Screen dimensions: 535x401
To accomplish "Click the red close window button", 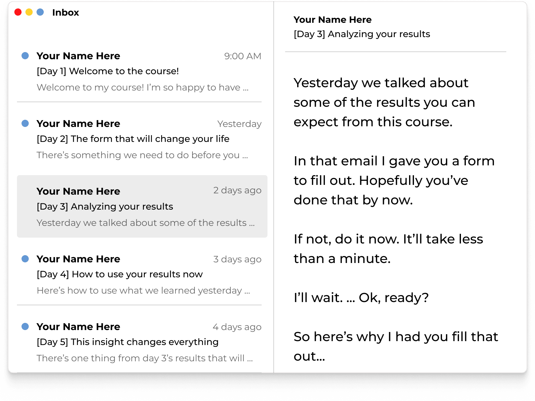I will pos(18,12).
